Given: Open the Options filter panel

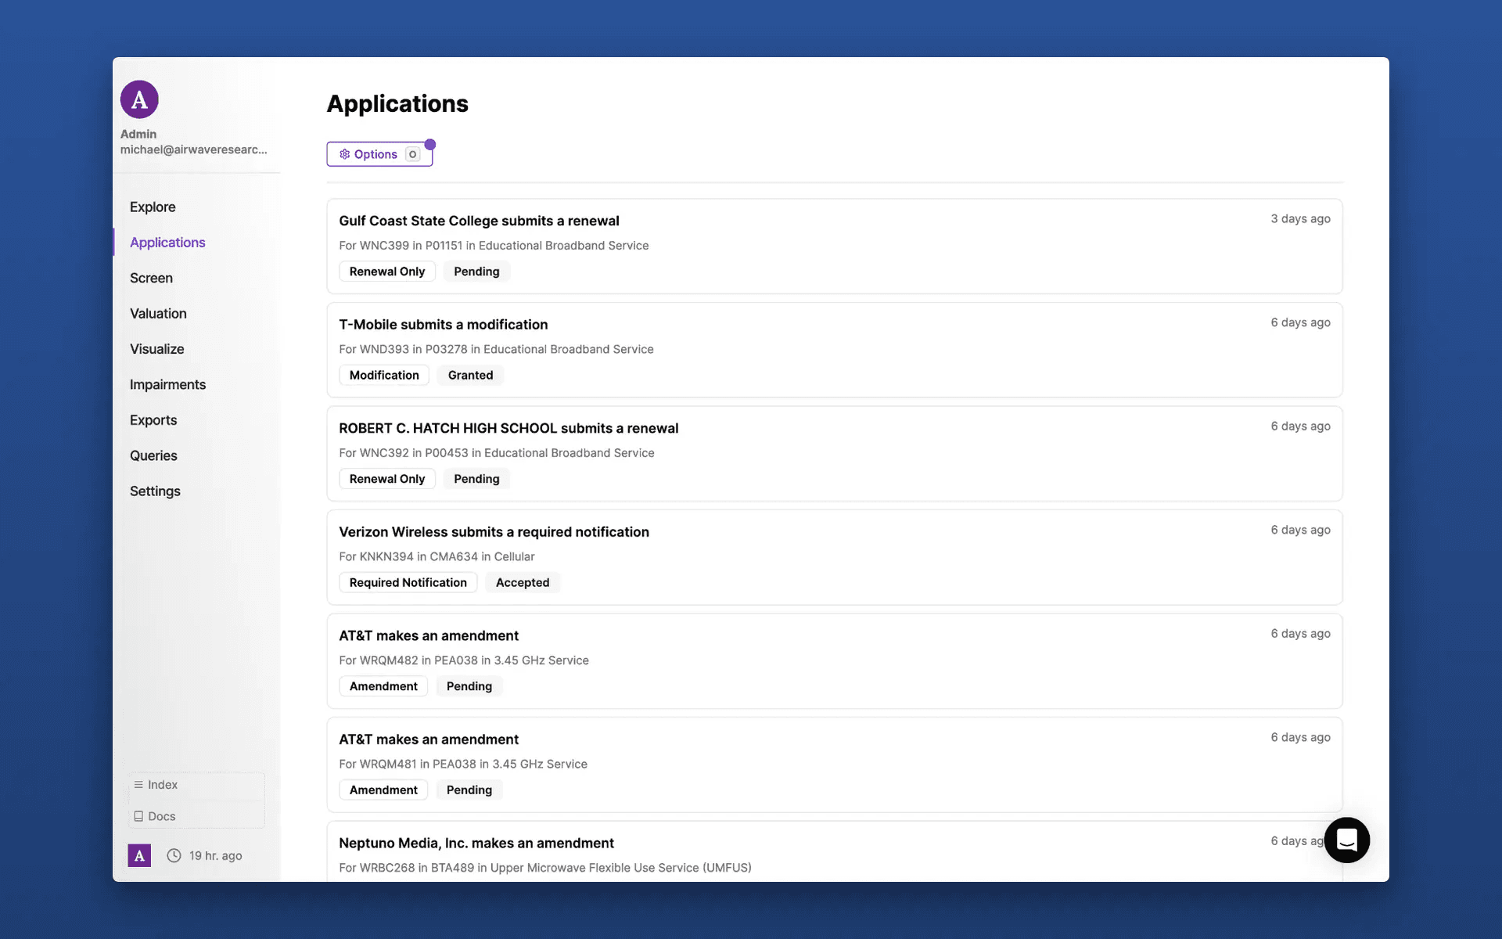Looking at the screenshot, I should (375, 154).
